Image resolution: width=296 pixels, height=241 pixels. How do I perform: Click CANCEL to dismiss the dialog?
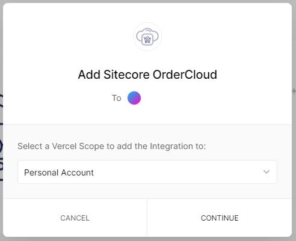point(75,218)
